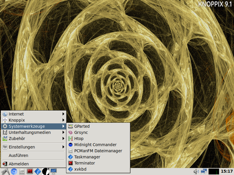The width and height of the screenshot is (234, 175).
Task: Click the red terminal panel launcher
Action: click(x=30, y=171)
